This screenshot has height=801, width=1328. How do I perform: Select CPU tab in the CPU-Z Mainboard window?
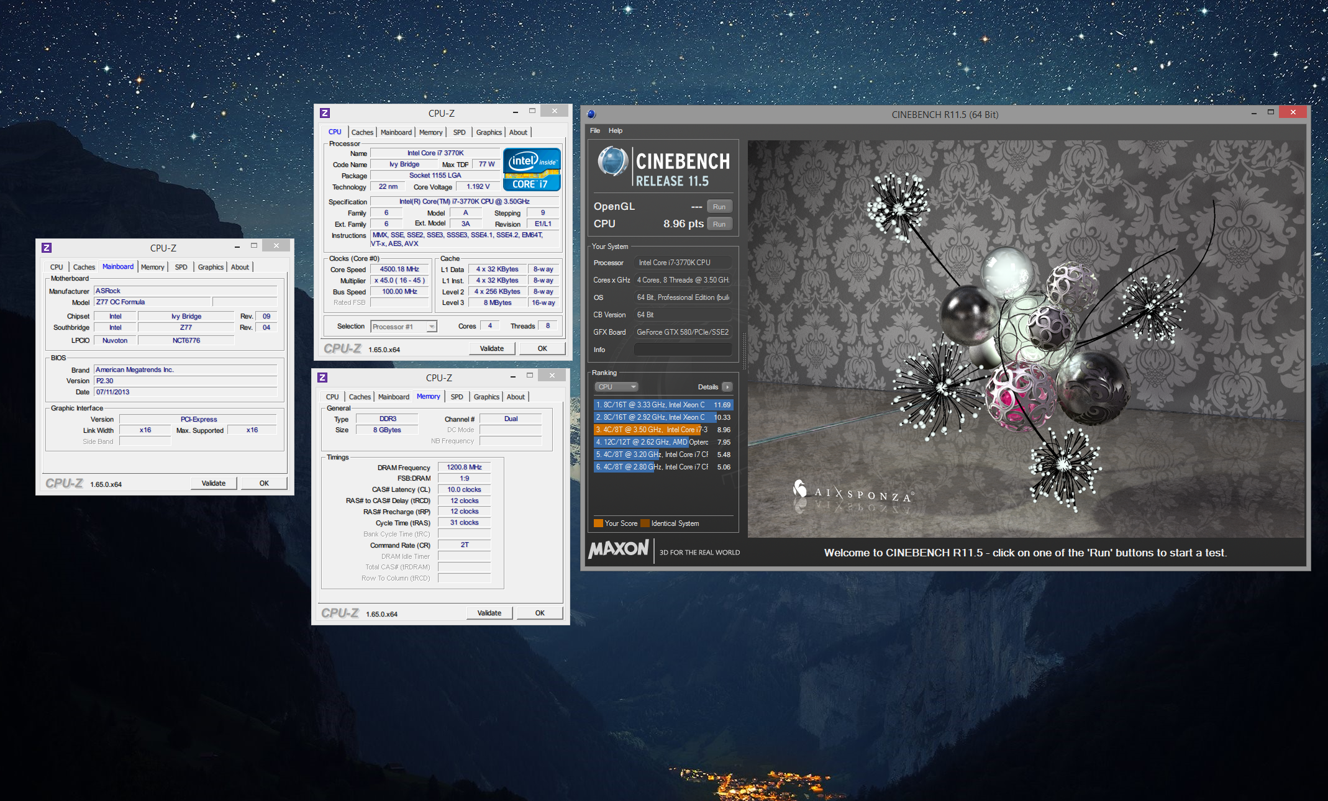pyautogui.click(x=57, y=267)
